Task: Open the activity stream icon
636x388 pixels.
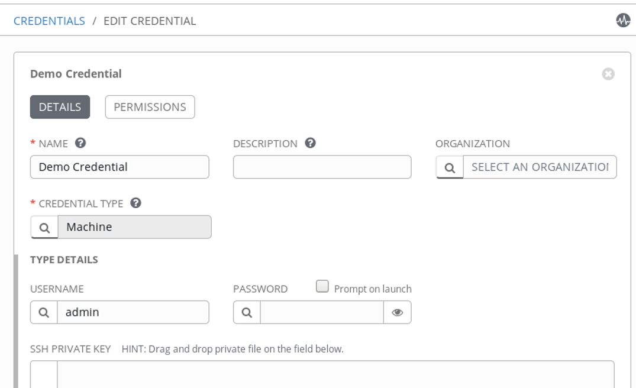Action: tap(623, 21)
